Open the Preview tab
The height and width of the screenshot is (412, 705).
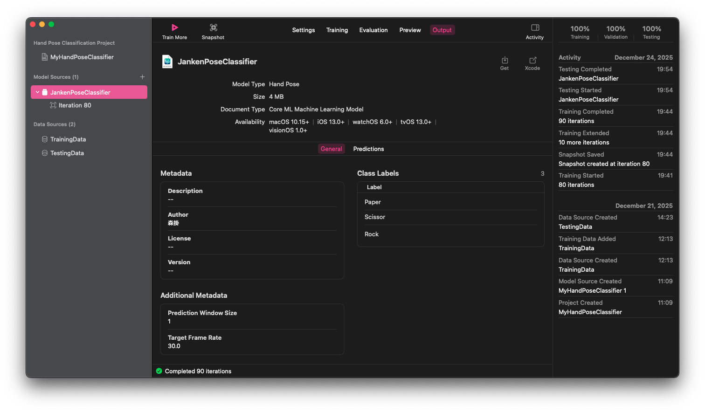(x=410, y=30)
